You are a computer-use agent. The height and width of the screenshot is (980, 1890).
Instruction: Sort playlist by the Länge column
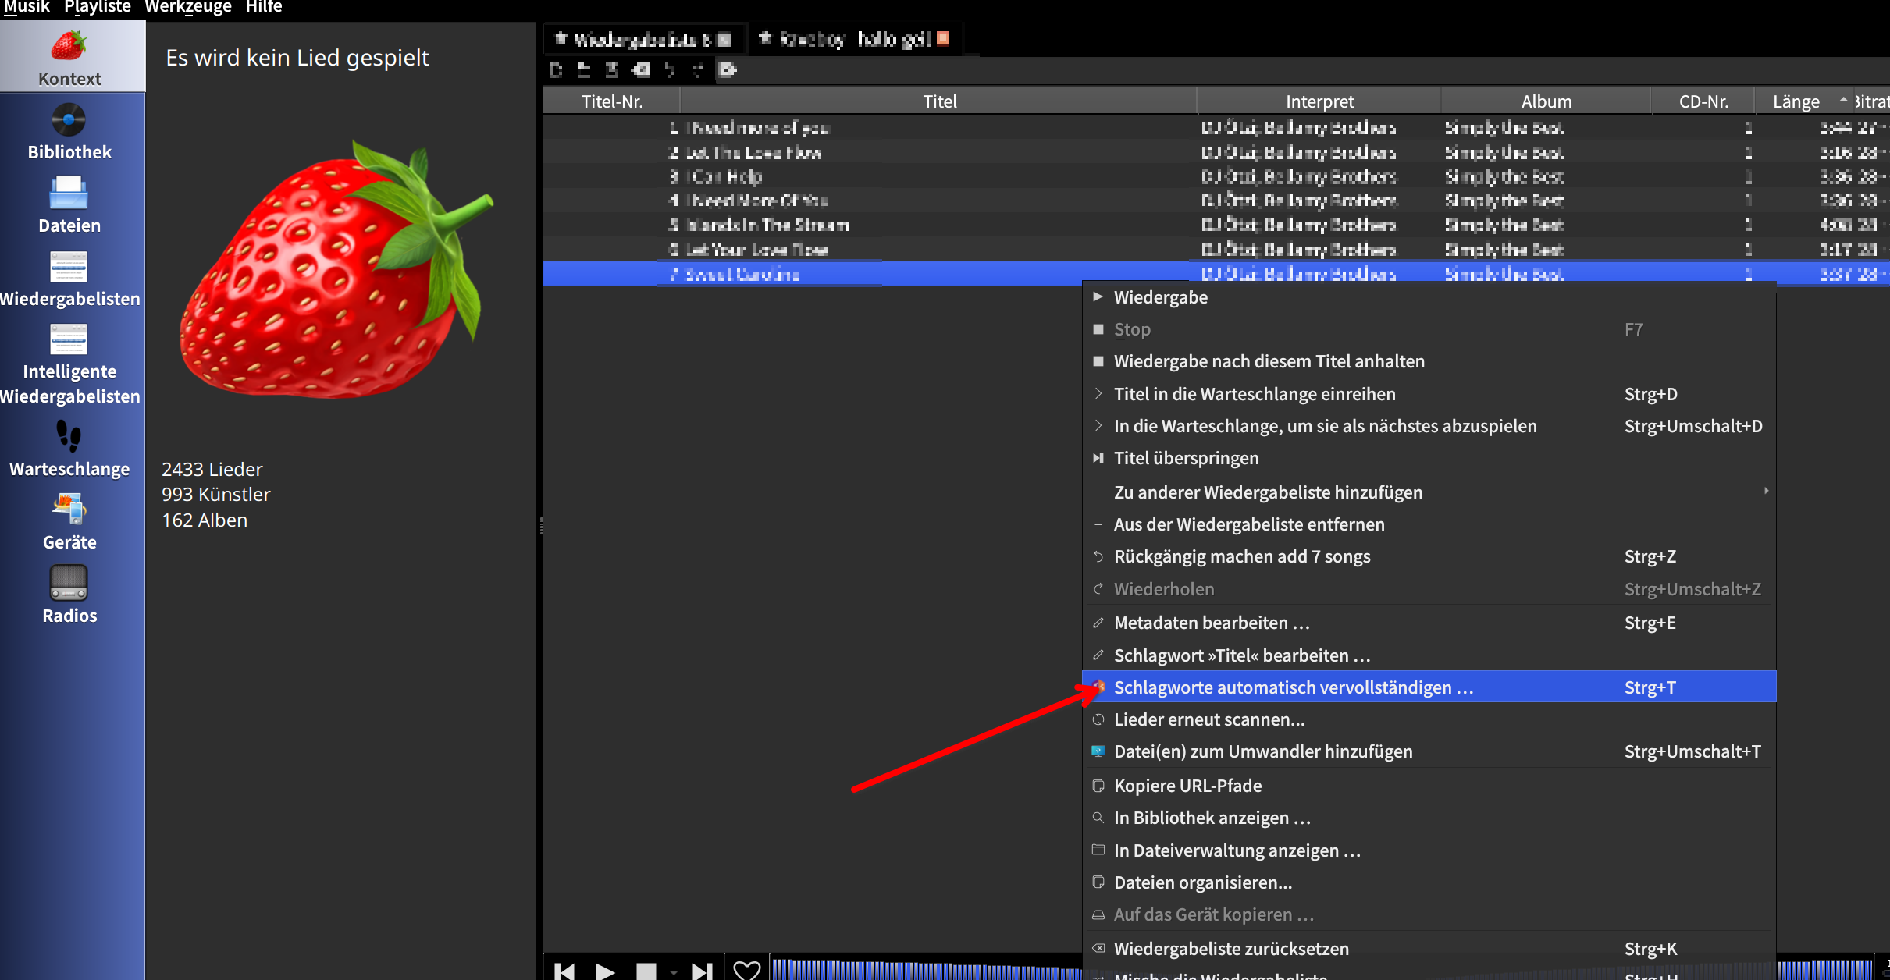pyautogui.click(x=1796, y=101)
